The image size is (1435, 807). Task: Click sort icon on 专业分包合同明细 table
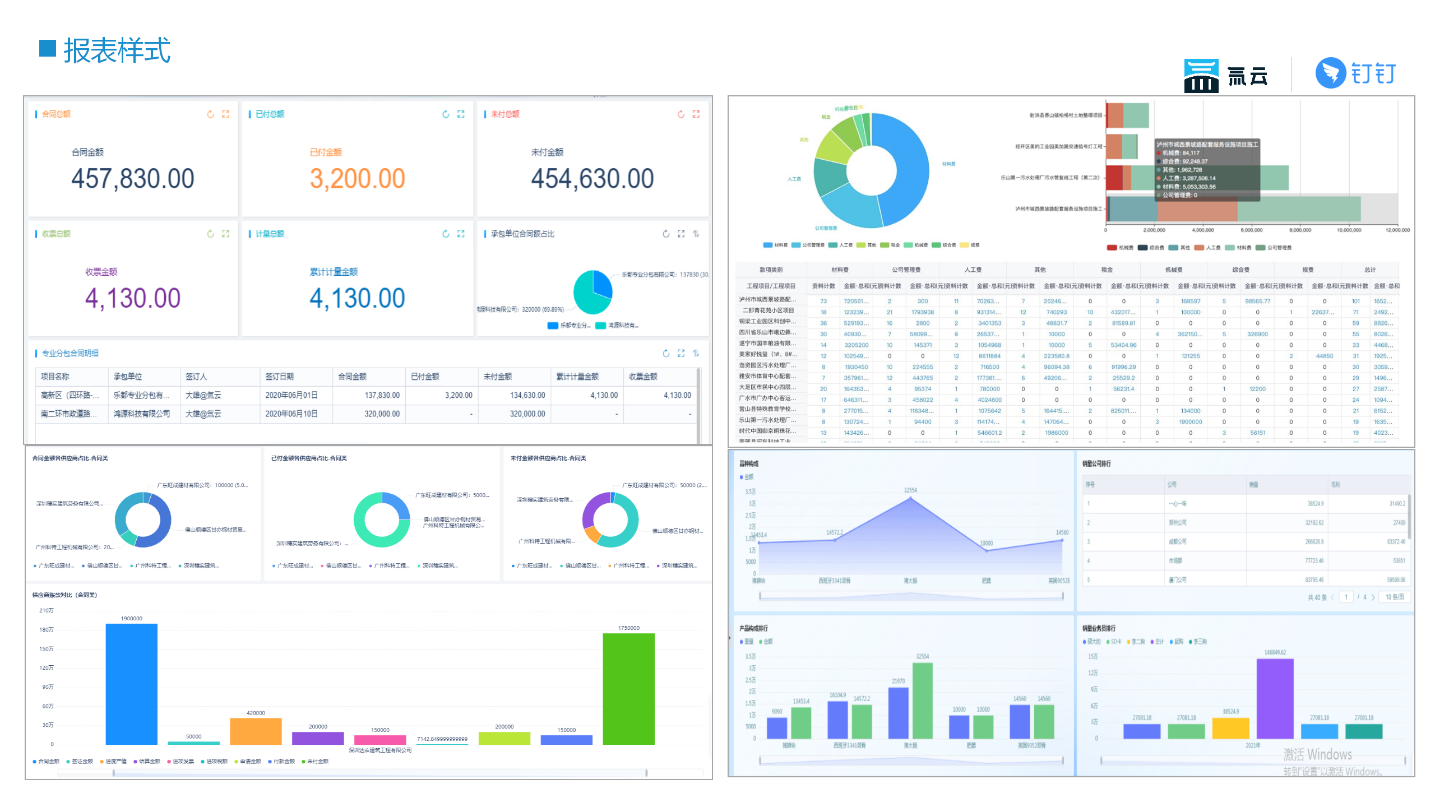696,353
